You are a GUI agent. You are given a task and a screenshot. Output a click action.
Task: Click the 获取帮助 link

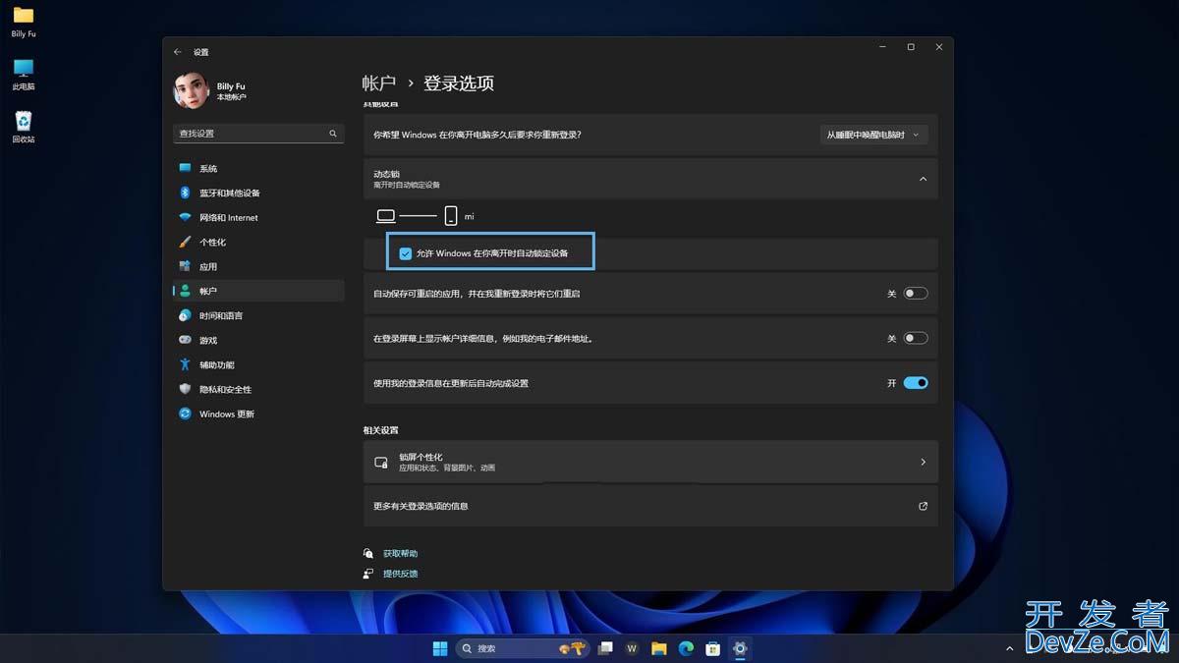pyautogui.click(x=400, y=554)
